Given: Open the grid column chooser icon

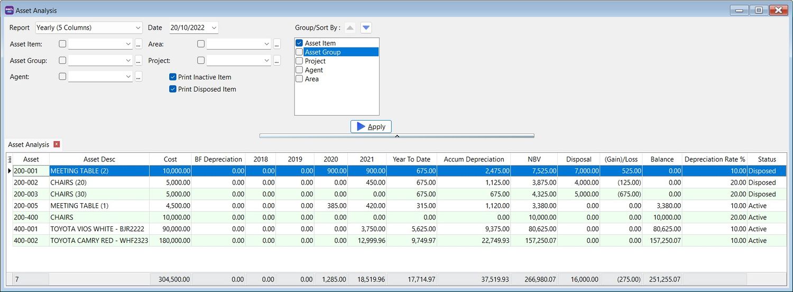Looking at the screenshot, I should 9,159.
